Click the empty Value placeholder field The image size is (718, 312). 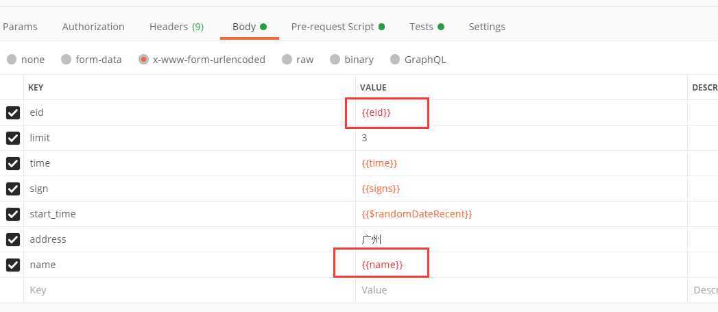(x=521, y=290)
